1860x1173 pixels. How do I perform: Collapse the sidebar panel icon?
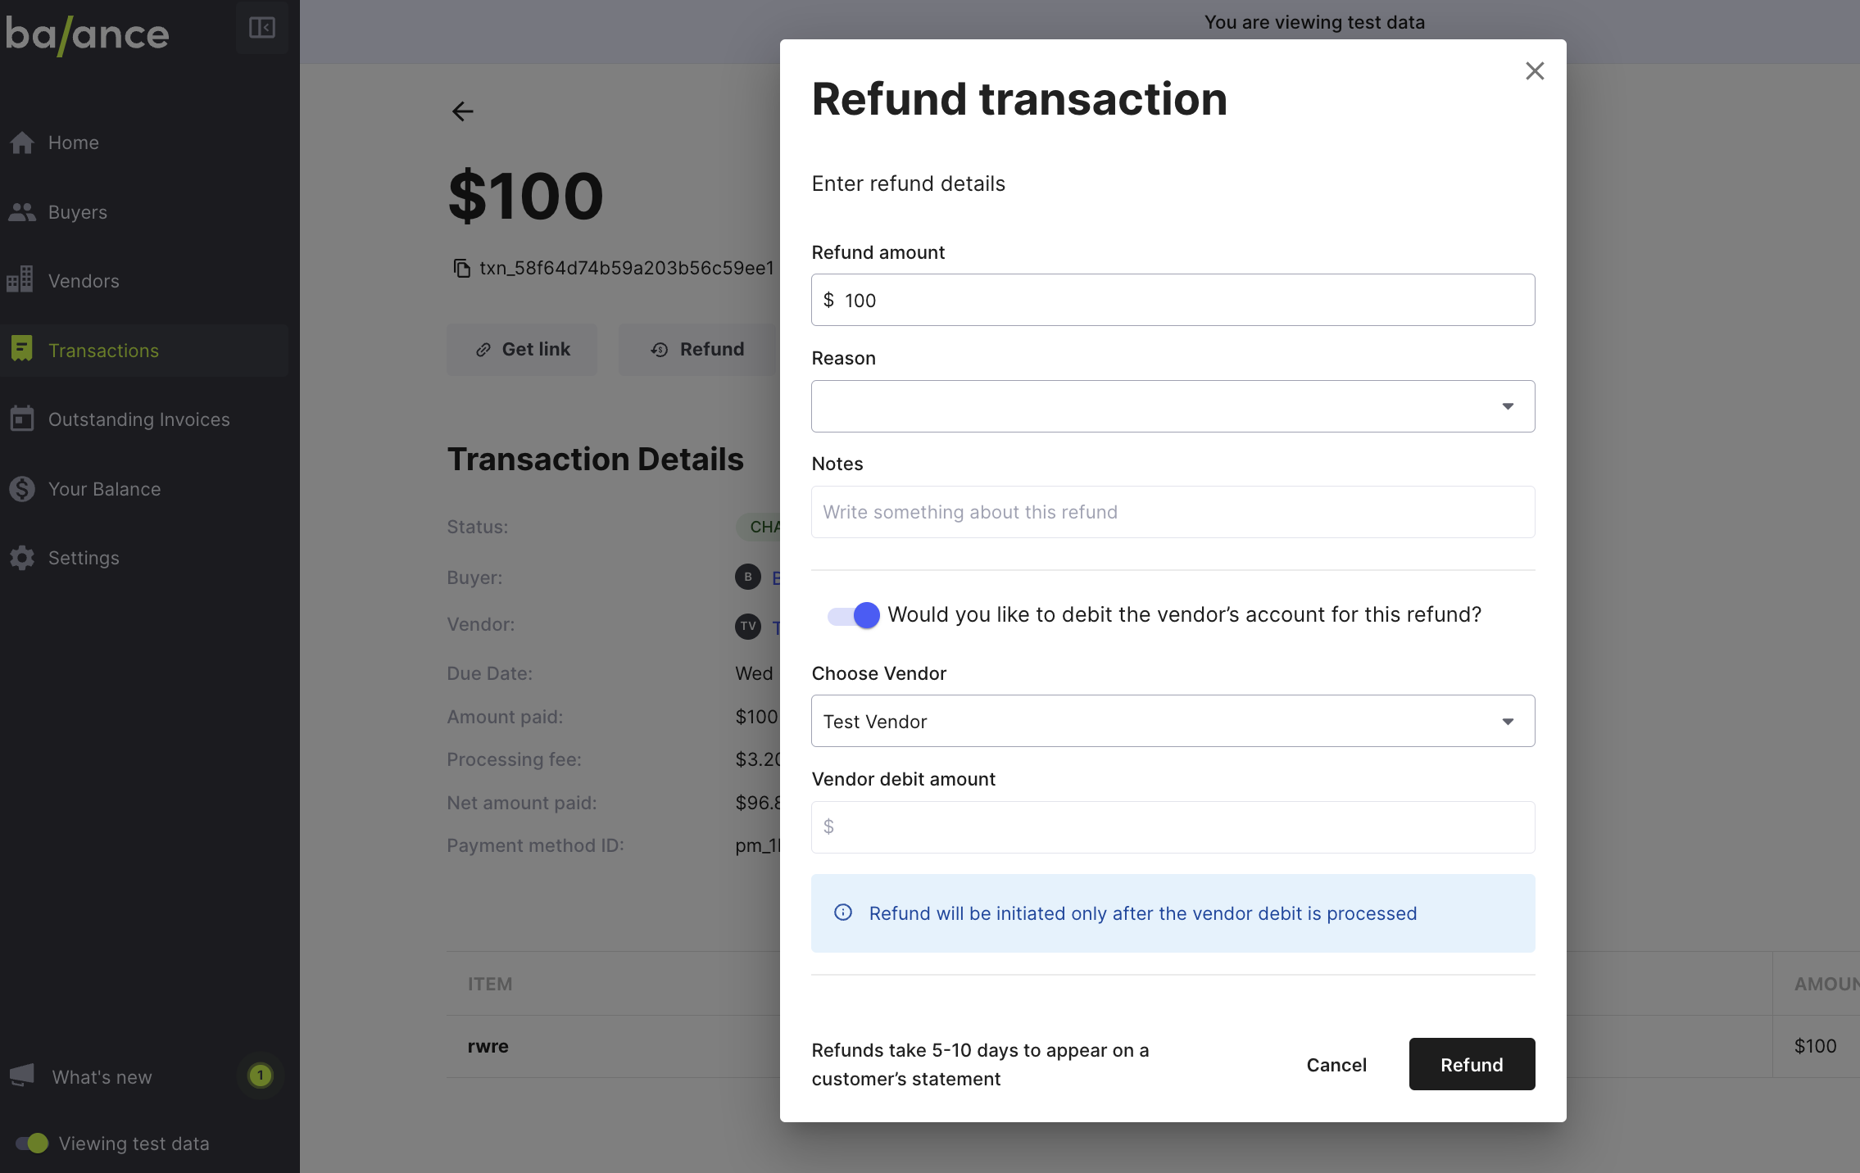pos(261,28)
